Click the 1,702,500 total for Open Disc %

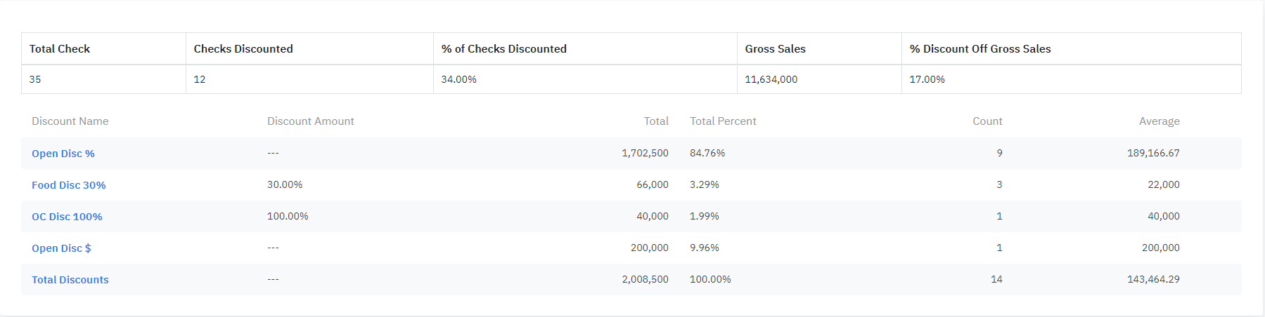645,154
